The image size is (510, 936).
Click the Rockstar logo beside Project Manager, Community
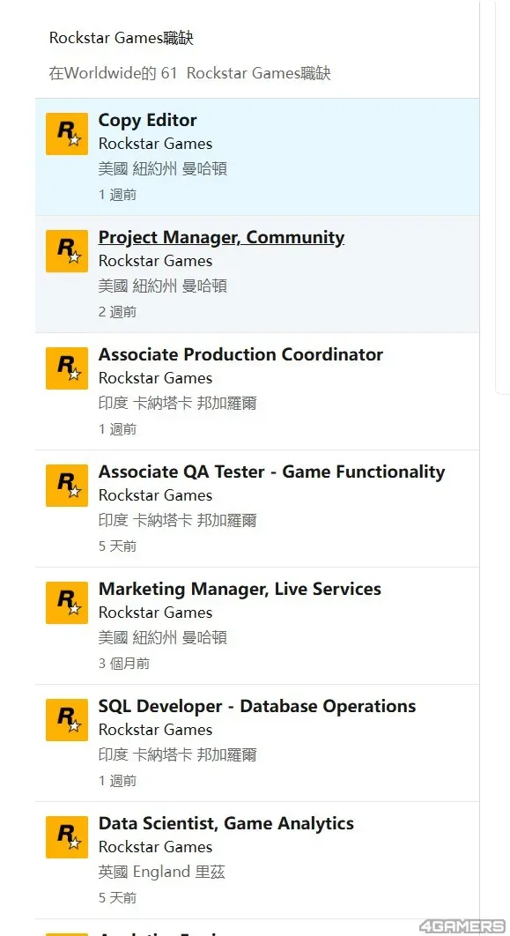tap(67, 251)
